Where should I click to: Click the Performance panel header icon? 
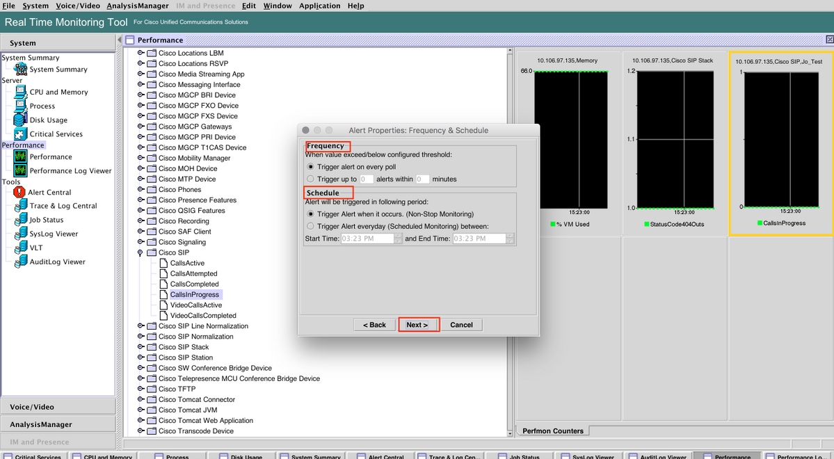point(130,40)
